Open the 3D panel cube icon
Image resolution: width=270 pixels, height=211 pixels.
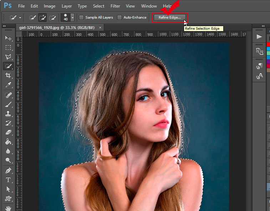(259, 51)
